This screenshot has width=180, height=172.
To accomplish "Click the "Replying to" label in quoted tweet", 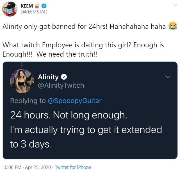I will tap(28, 101).
